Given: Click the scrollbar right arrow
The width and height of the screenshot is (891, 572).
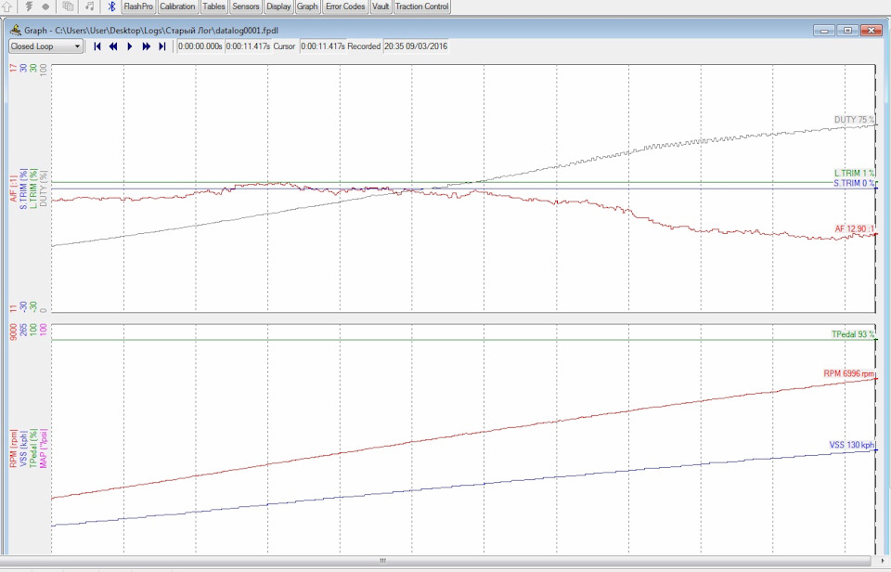Looking at the screenshot, I should (883, 561).
